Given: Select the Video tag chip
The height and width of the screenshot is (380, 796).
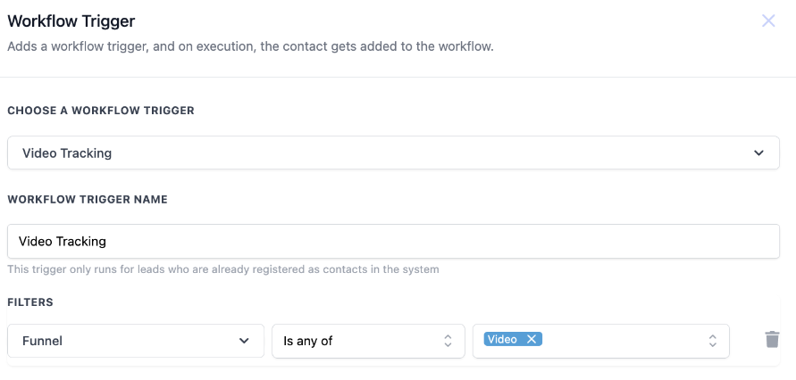Looking at the screenshot, I should [x=502, y=339].
